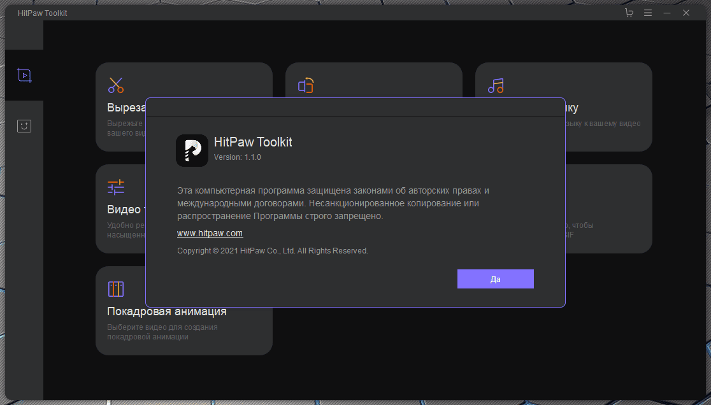711x405 pixels.
Task: Close the HitPaw Toolkit window
Action: point(686,13)
